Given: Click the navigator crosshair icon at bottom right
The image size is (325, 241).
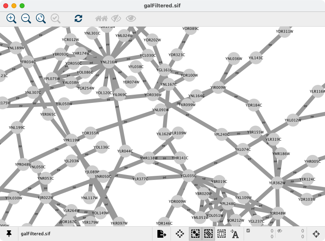Looking at the screenshot, I should (316, 234).
